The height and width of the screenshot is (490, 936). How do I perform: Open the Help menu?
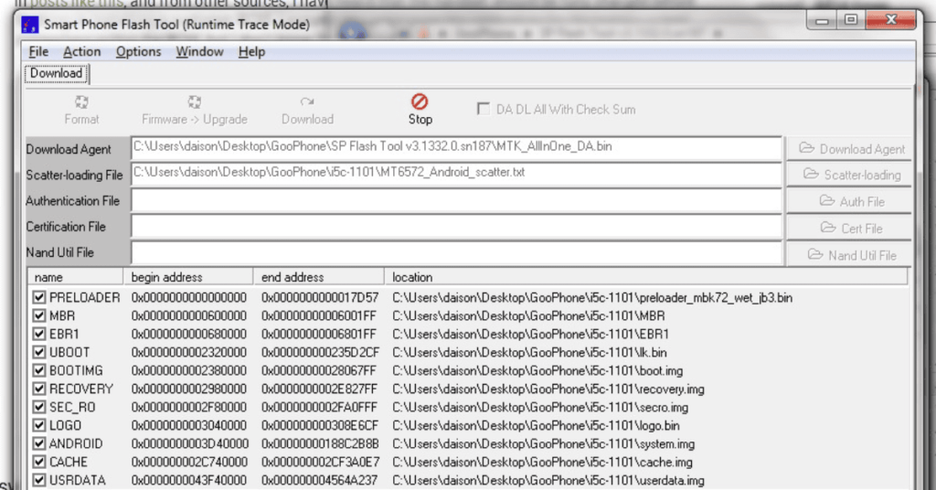click(251, 52)
